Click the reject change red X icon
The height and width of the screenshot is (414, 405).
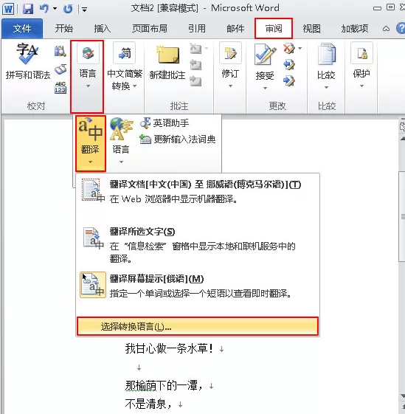pos(289,49)
